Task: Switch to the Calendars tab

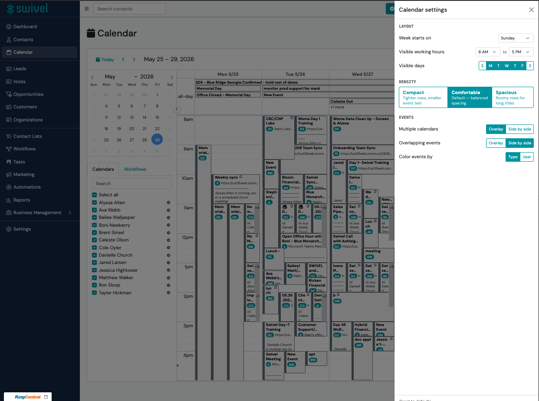Action: click(103, 169)
